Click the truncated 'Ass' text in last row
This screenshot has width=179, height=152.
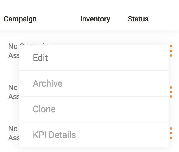coord(13,138)
